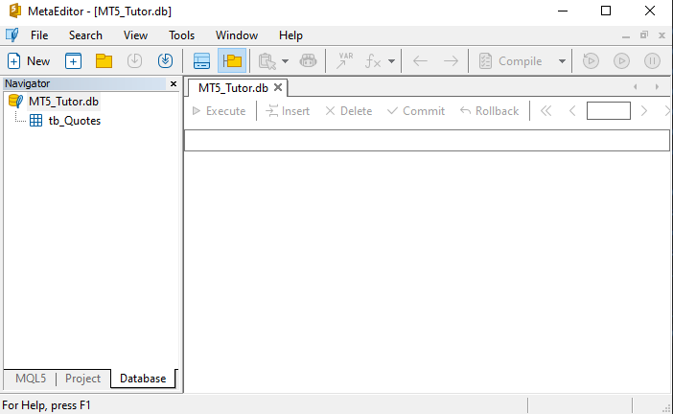Click the MetaEditor feather icon in menu bar

click(12, 34)
